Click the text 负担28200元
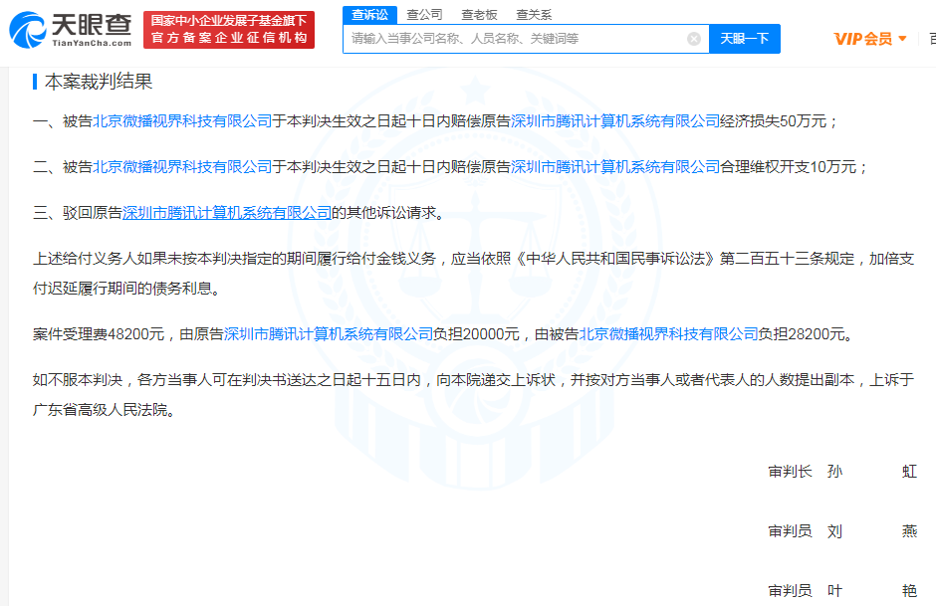The height and width of the screenshot is (606, 936). tap(802, 334)
